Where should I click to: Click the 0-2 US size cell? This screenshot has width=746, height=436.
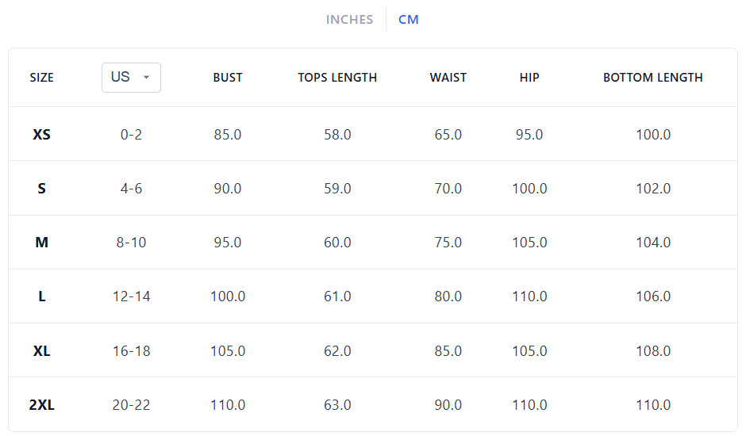132,135
